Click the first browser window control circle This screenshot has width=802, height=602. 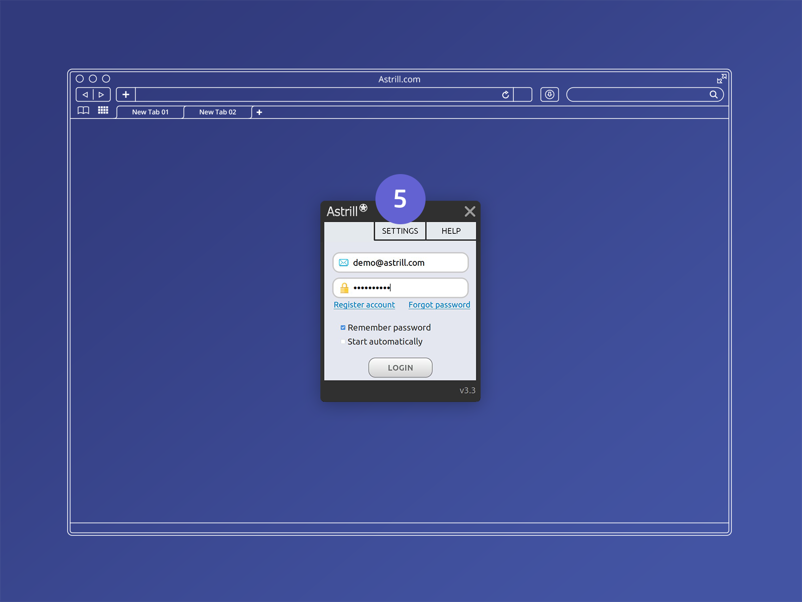(x=80, y=79)
